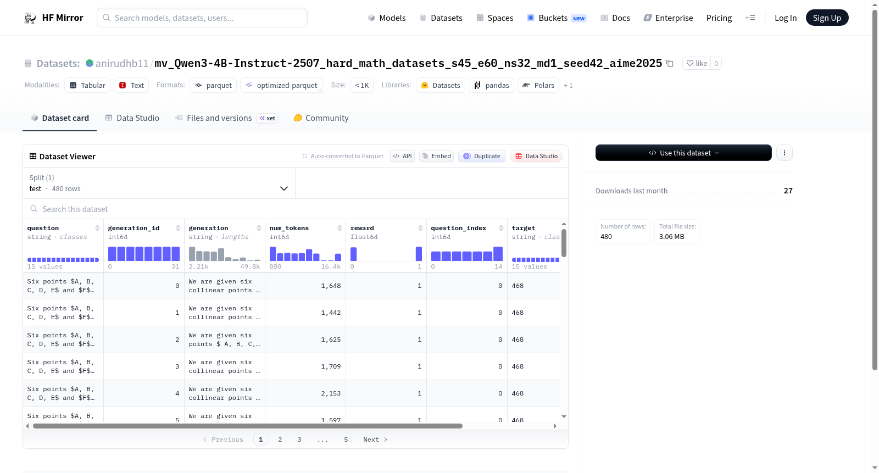Image resolution: width=879 pixels, height=473 pixels.
Task: Open the more options kebab menu
Action: pos(785,153)
